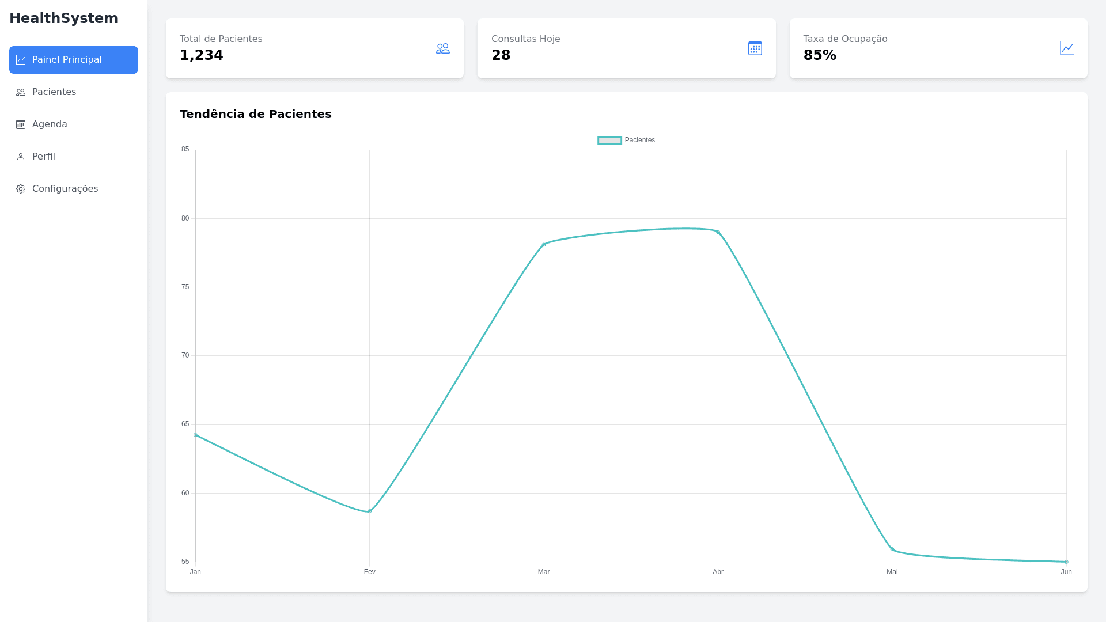Image resolution: width=1106 pixels, height=622 pixels.
Task: Click the Pacientes legend label
Action: (639, 140)
